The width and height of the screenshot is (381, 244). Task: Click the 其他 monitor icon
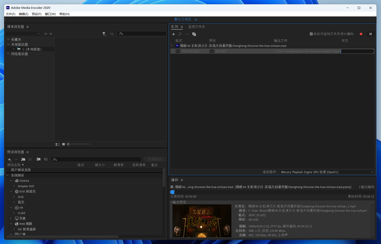click(x=17, y=218)
